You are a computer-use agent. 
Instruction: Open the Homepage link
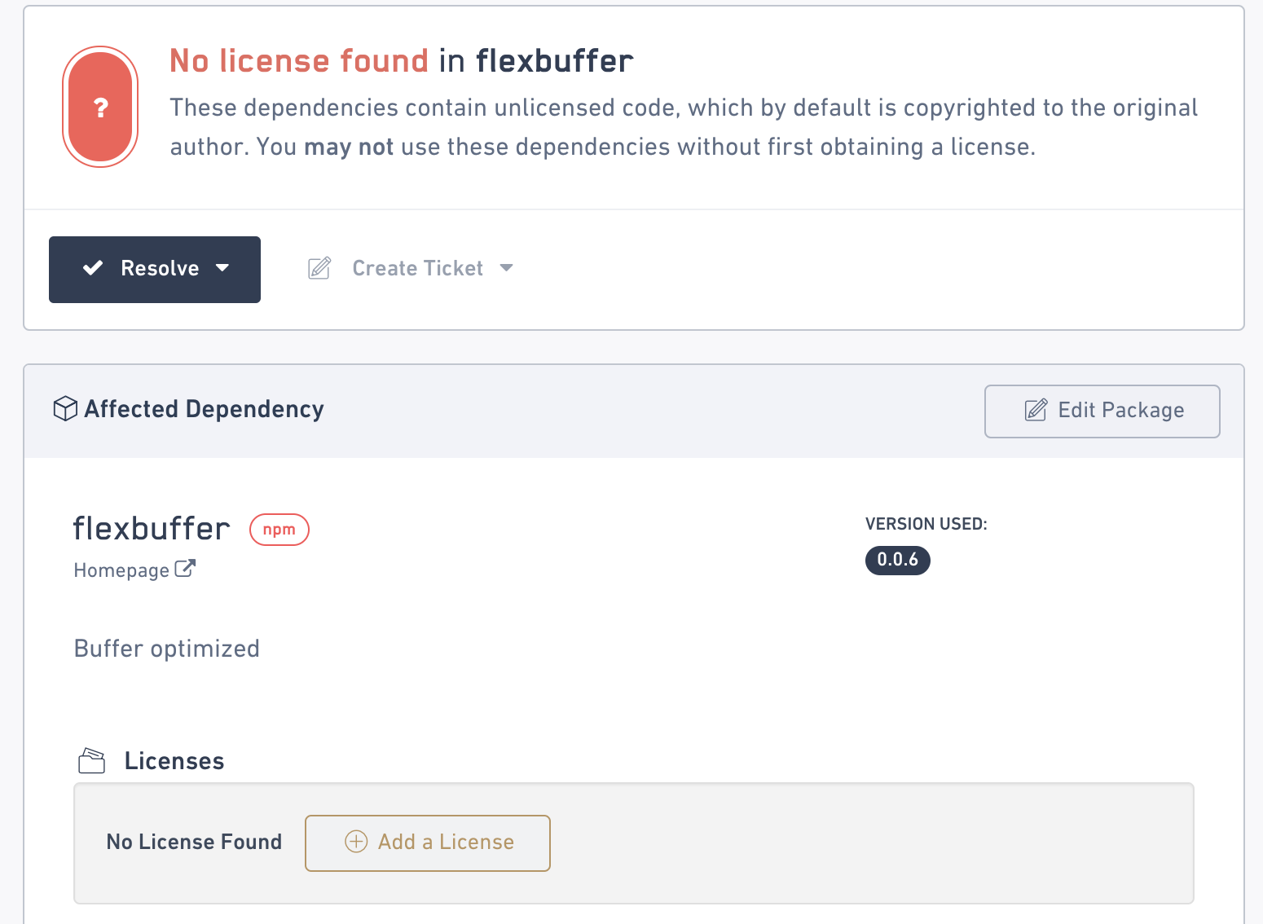point(121,570)
